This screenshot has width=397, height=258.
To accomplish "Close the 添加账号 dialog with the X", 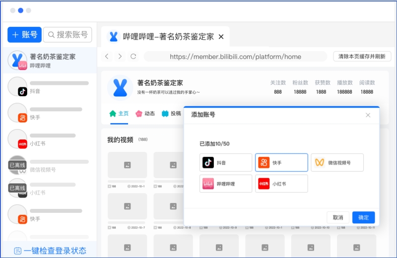I will click(x=368, y=115).
